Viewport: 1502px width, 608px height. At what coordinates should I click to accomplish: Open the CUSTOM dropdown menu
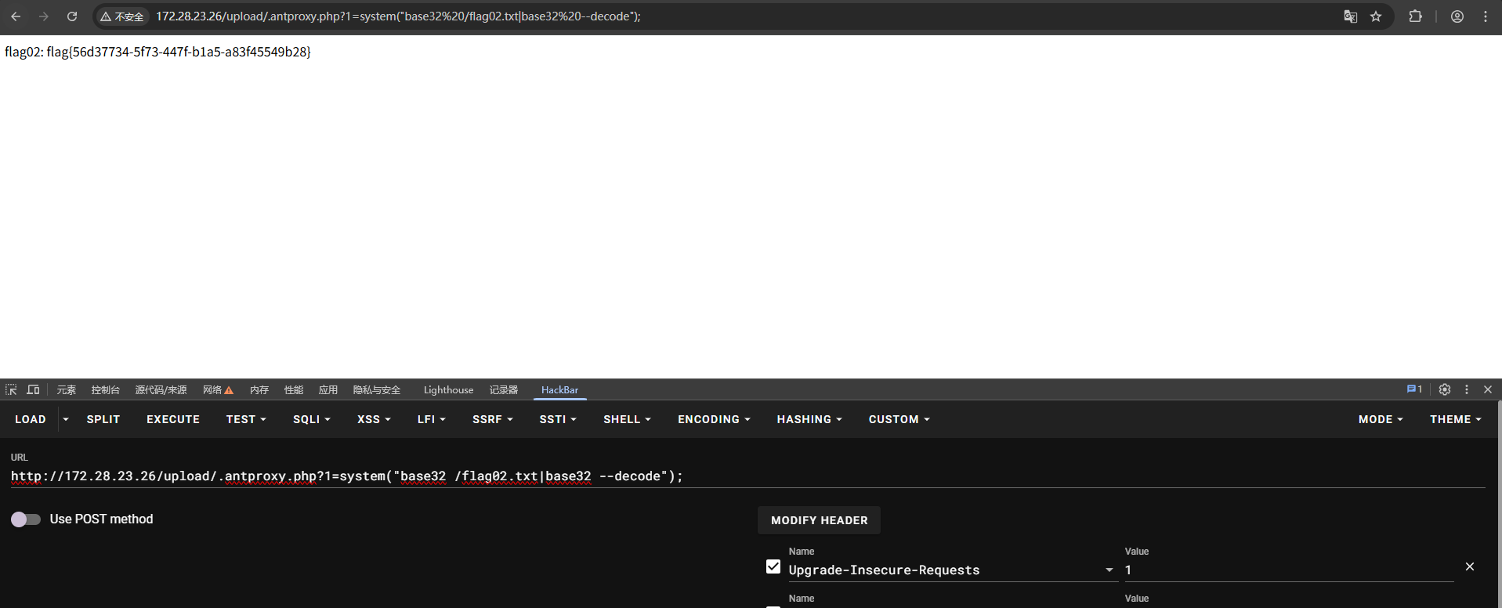pos(899,419)
